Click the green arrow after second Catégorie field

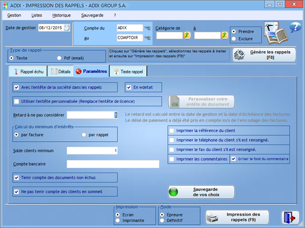pos(224,35)
